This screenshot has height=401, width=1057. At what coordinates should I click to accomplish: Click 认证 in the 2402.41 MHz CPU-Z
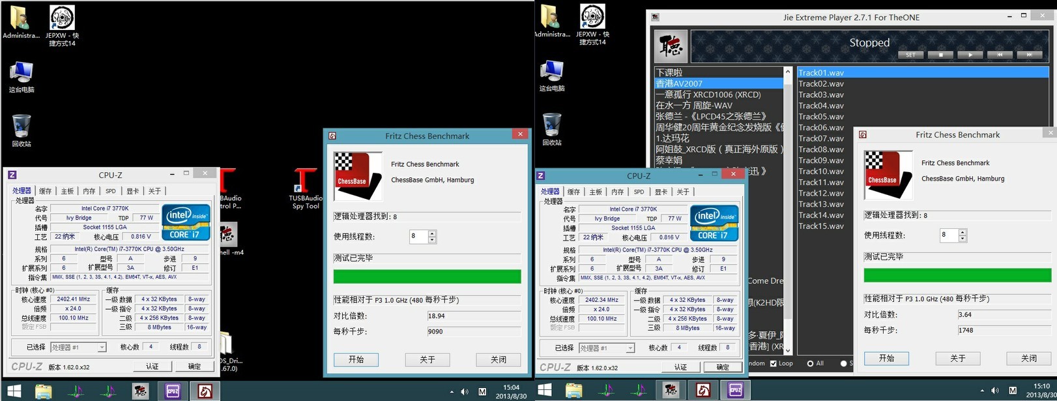(x=152, y=366)
